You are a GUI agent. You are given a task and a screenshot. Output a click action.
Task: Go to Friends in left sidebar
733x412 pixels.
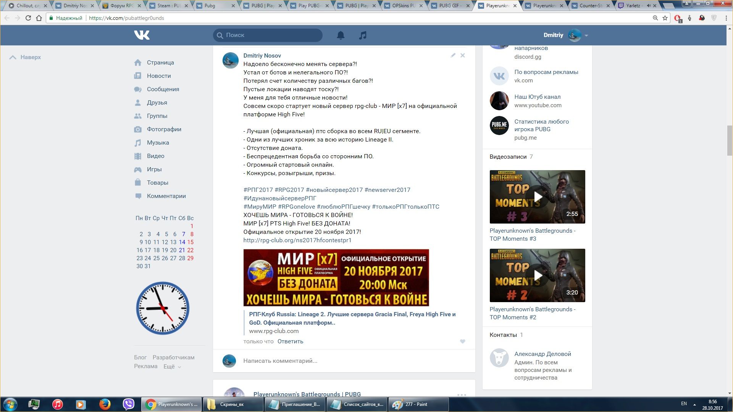[x=157, y=103]
